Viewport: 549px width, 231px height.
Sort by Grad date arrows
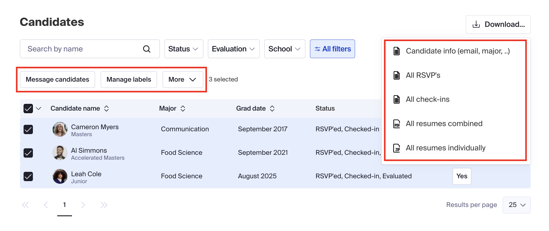point(272,109)
